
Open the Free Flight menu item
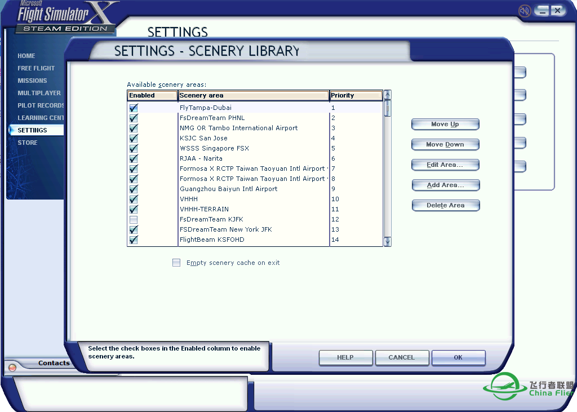(36, 68)
